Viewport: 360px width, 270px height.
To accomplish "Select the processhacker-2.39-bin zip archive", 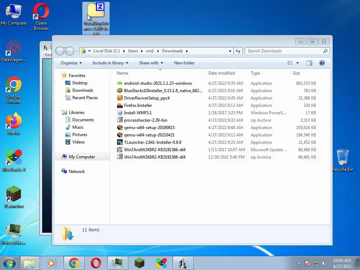I will pyautogui.click(x=146, y=120).
